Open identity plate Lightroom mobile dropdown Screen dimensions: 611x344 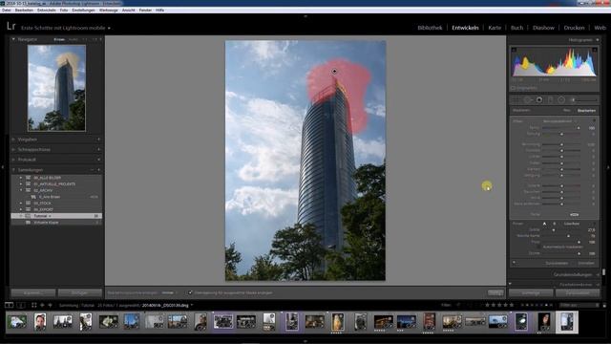[109, 28]
